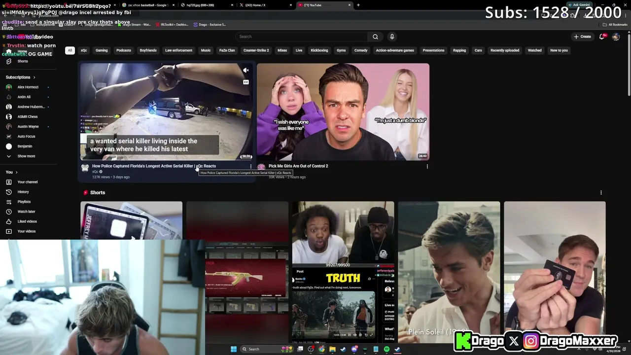
Task: Open the account avatar menu
Action: [616, 36]
